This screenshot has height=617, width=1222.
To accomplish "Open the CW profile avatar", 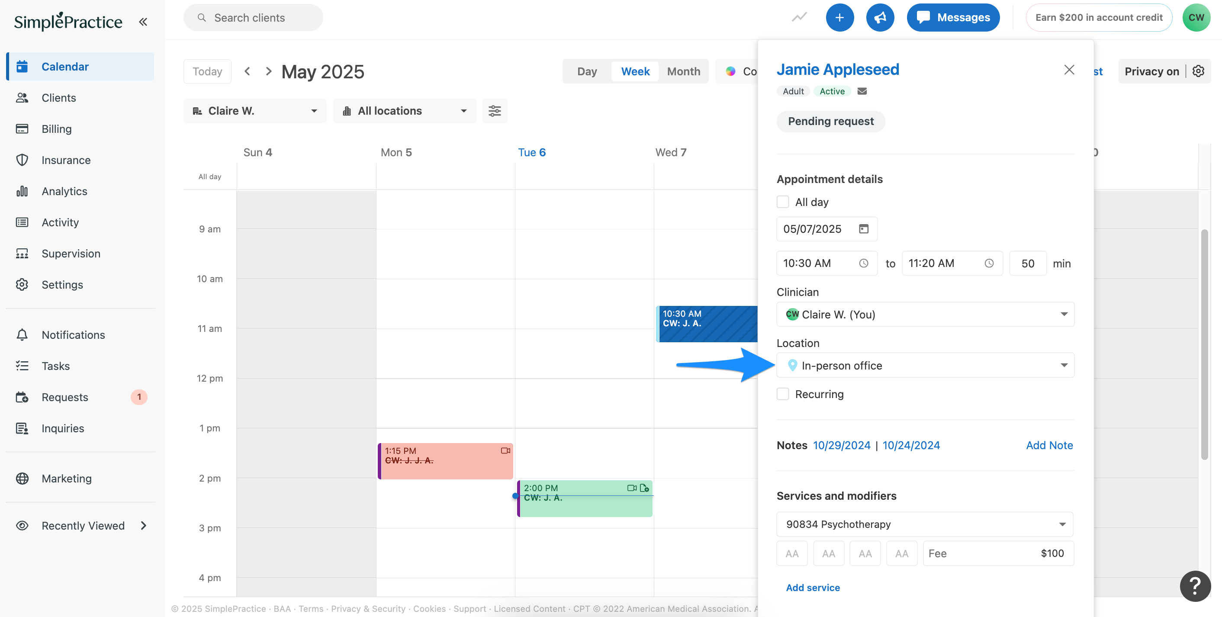I will tap(1196, 18).
